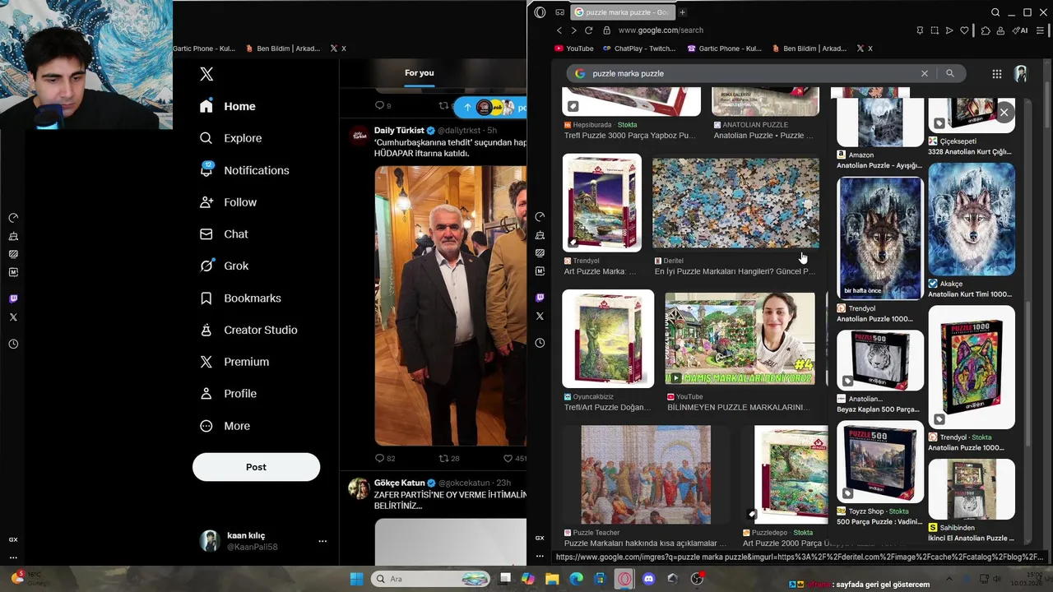
Task: Open Explore in the X navigation
Action: 231,138
